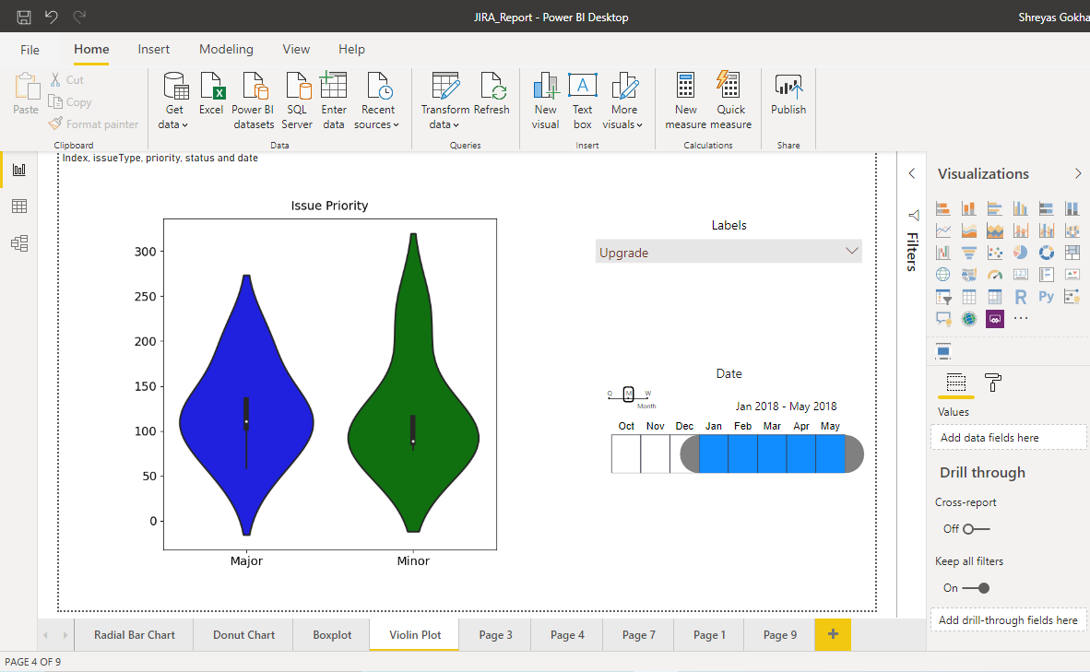Click the Refresh button in Queries group

pyautogui.click(x=492, y=97)
